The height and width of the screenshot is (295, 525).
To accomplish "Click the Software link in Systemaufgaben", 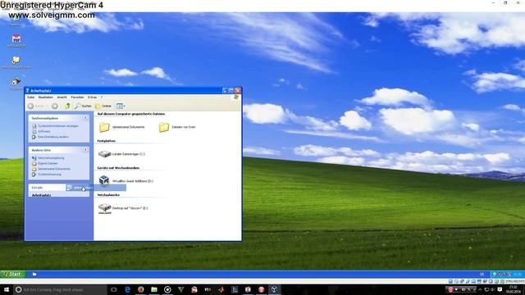I will click(41, 131).
